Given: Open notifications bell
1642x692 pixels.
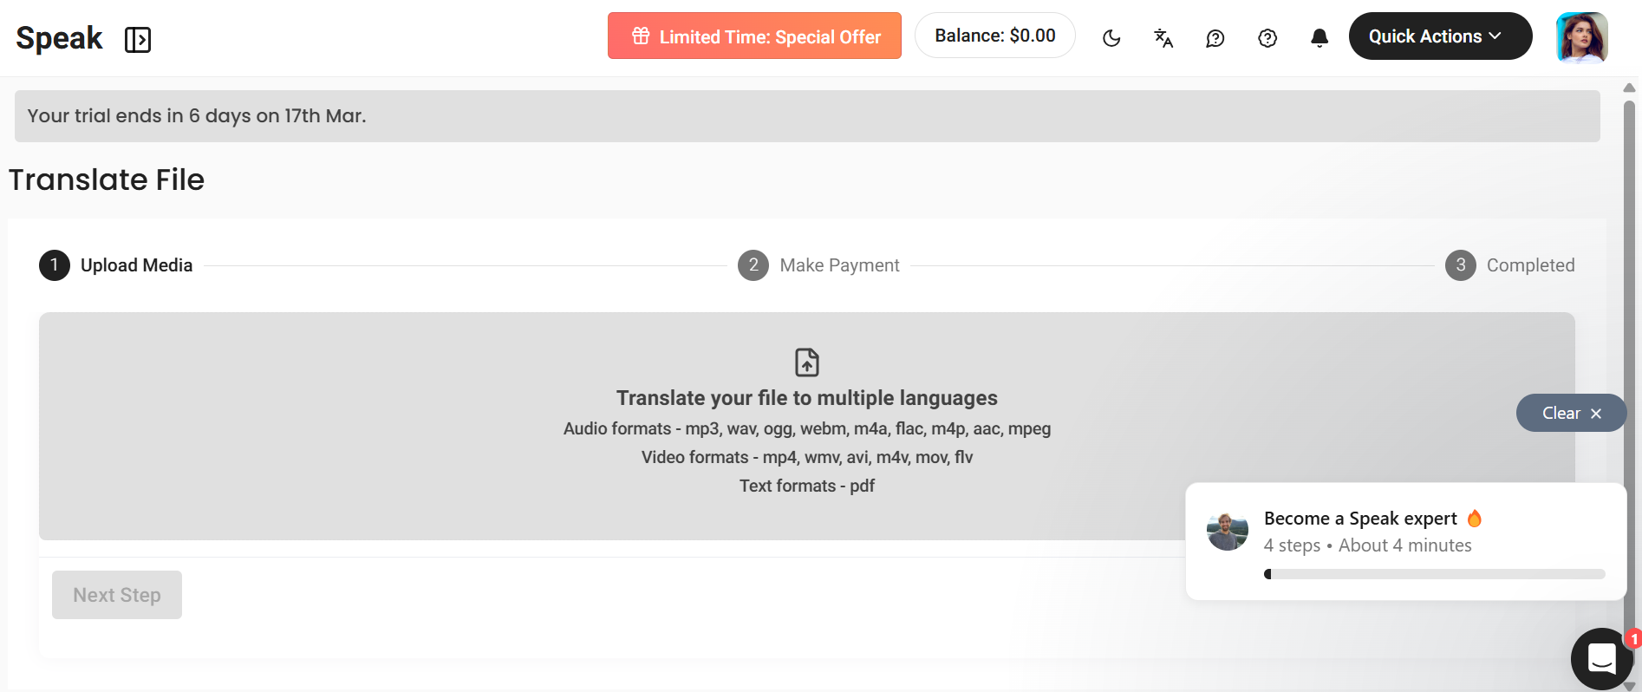Looking at the screenshot, I should tap(1319, 37).
